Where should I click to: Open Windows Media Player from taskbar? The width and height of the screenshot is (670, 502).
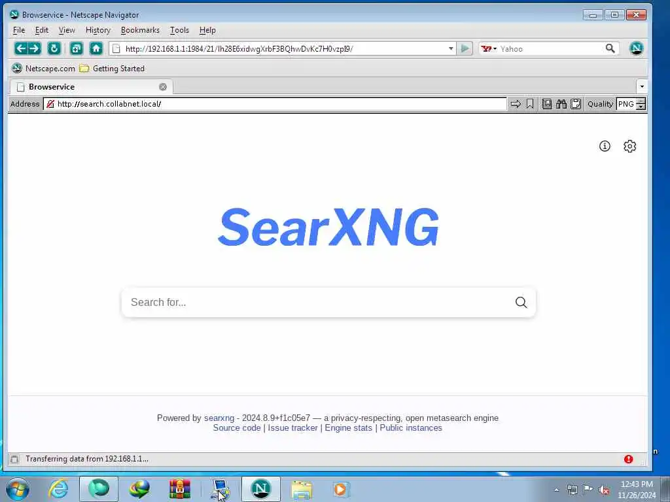(x=340, y=489)
